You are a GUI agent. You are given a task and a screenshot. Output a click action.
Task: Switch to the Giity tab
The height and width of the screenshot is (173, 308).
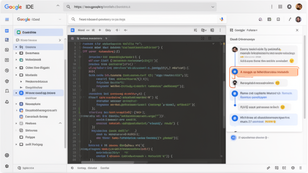coord(108,30)
